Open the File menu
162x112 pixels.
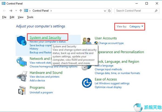point(4,17)
